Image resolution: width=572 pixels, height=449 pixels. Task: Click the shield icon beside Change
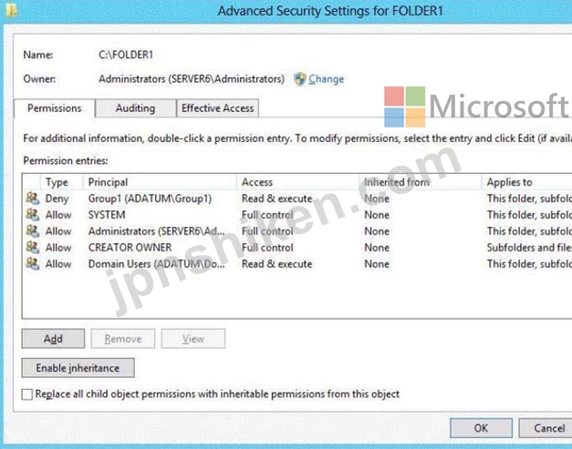pyautogui.click(x=300, y=78)
